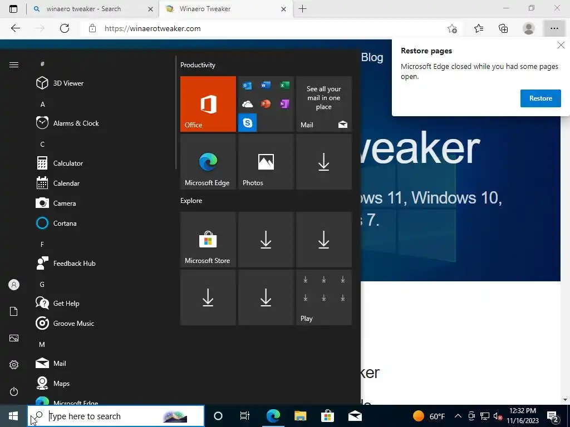Open the Favorites list in Edge

(x=479, y=28)
